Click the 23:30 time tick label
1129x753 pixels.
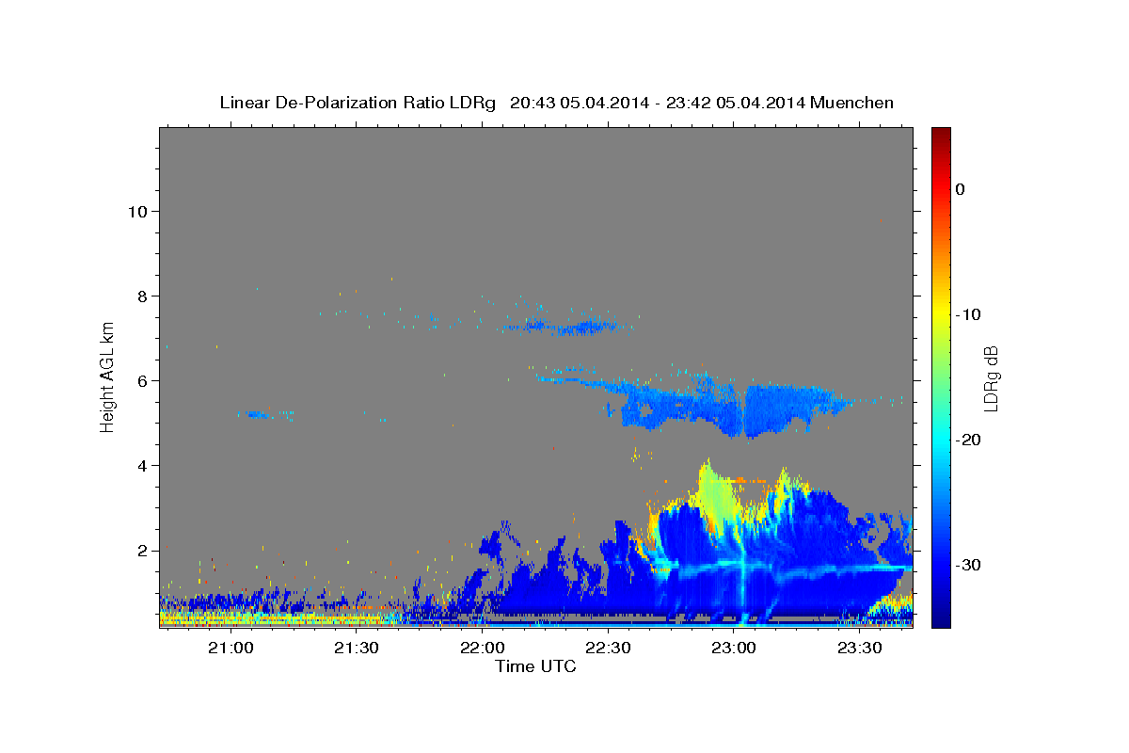coord(860,649)
